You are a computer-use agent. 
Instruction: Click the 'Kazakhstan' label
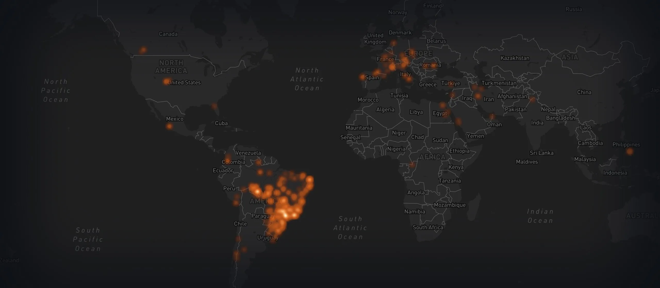[515, 58]
